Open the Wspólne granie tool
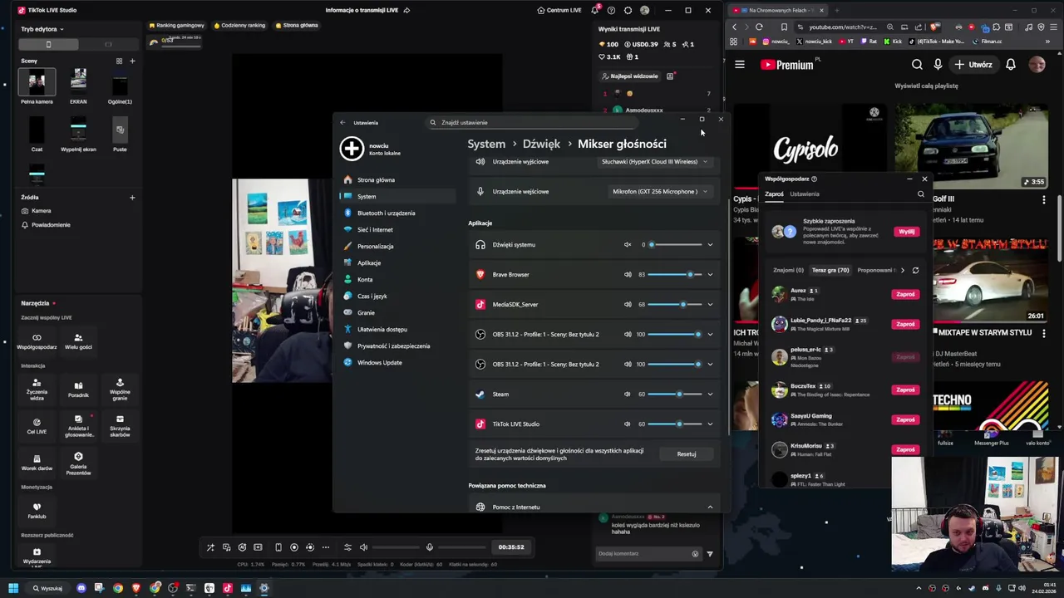Viewport: 1064px width, 598px height. [120, 390]
